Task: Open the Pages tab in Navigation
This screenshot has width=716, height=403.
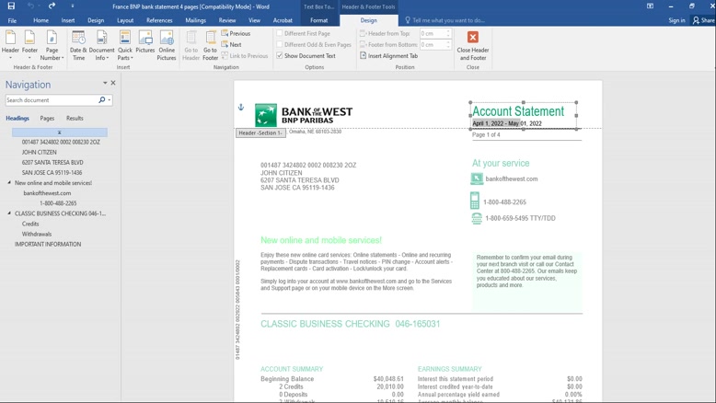Action: [47, 119]
